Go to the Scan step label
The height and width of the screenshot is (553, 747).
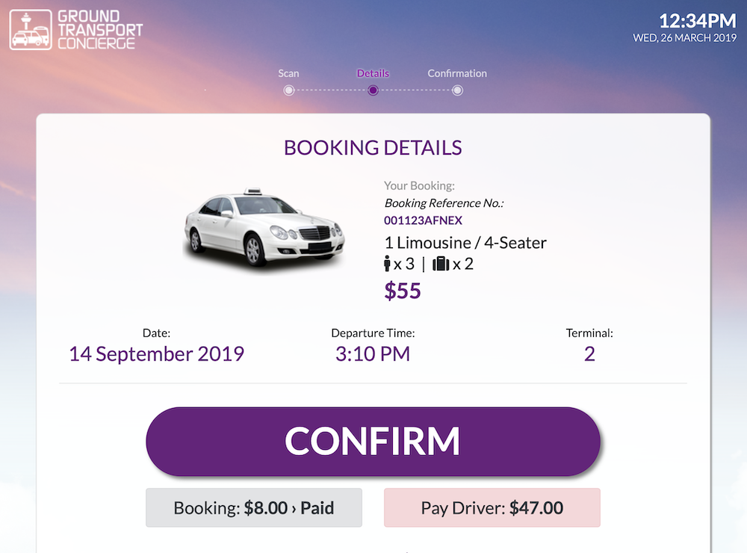288,73
